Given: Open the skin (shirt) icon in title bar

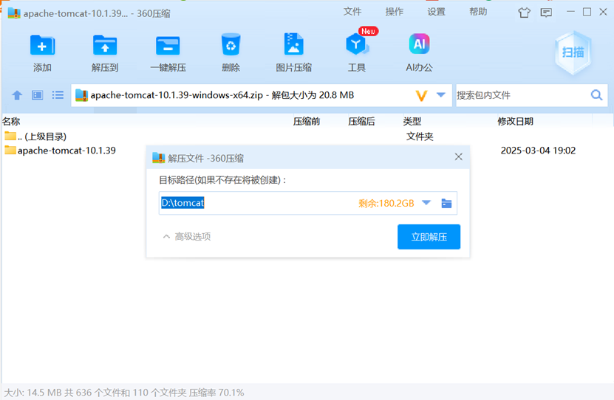Looking at the screenshot, I should click(524, 13).
